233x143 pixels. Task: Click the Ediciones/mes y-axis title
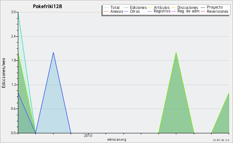click(3, 73)
